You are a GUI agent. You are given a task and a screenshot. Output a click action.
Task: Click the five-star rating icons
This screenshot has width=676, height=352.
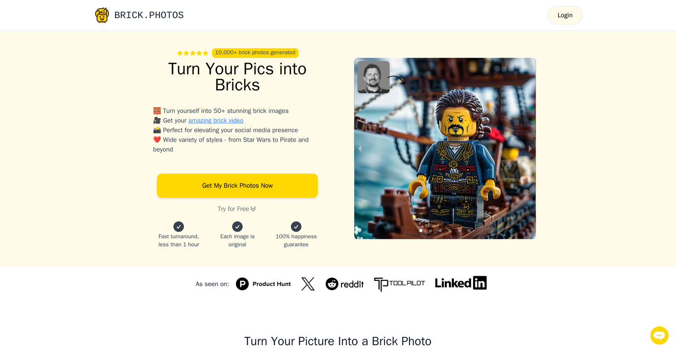193,53
